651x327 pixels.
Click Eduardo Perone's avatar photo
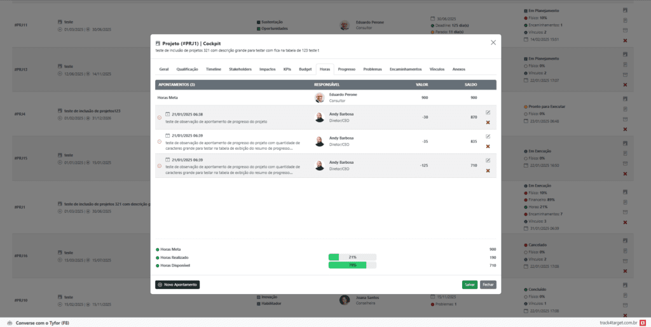pos(319,97)
